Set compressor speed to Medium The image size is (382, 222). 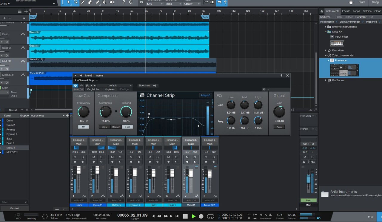point(116,127)
